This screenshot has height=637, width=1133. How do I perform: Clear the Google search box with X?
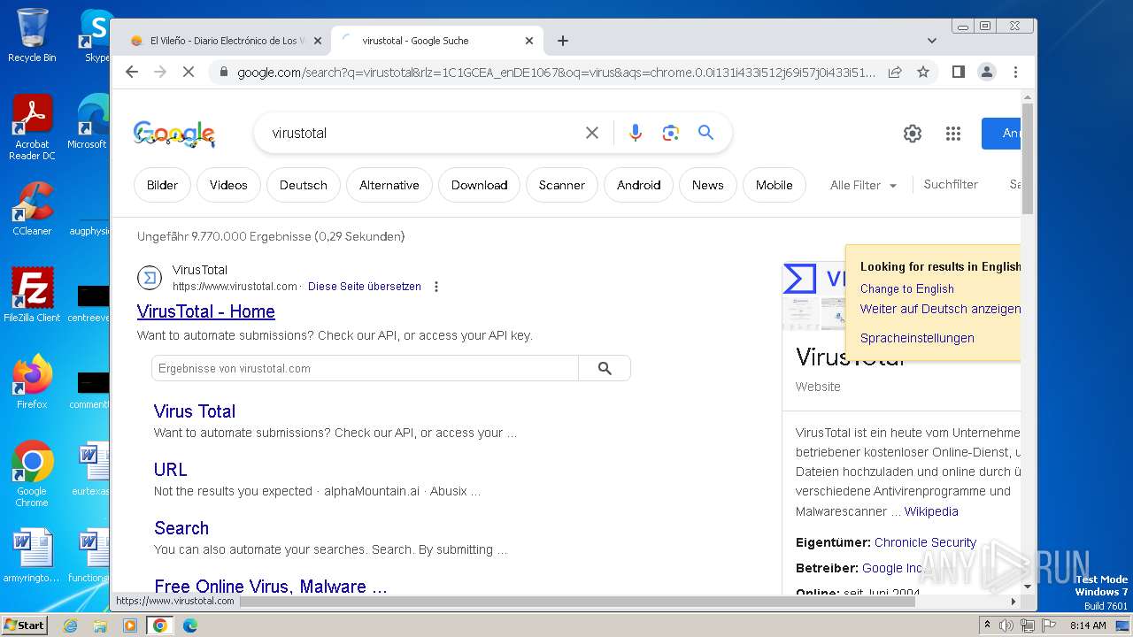click(x=592, y=133)
